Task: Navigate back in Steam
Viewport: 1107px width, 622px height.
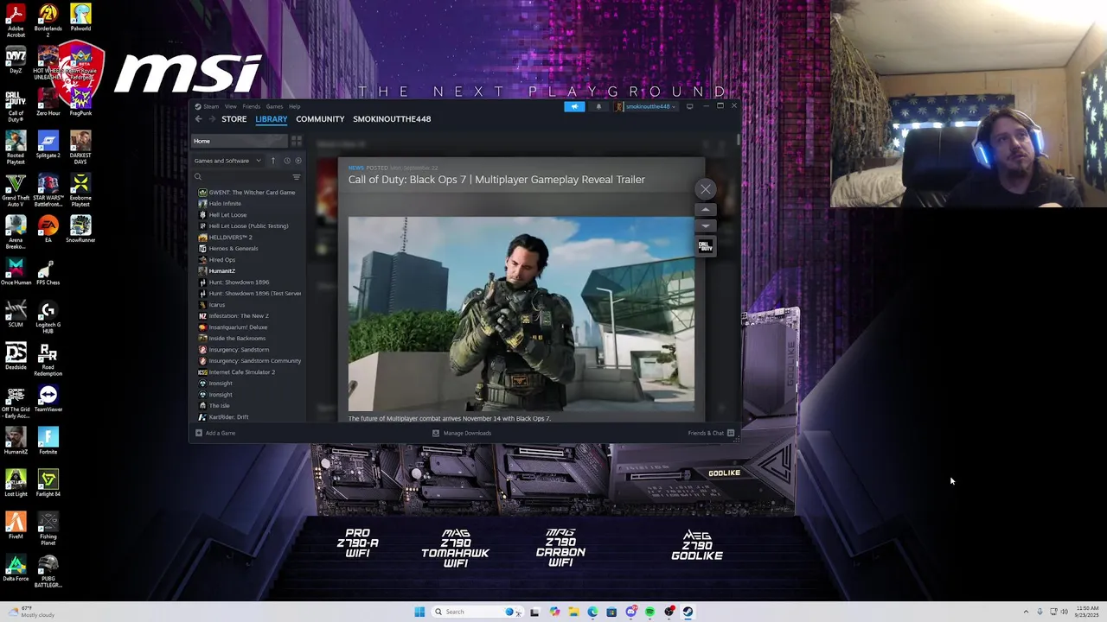Action: 198,119
